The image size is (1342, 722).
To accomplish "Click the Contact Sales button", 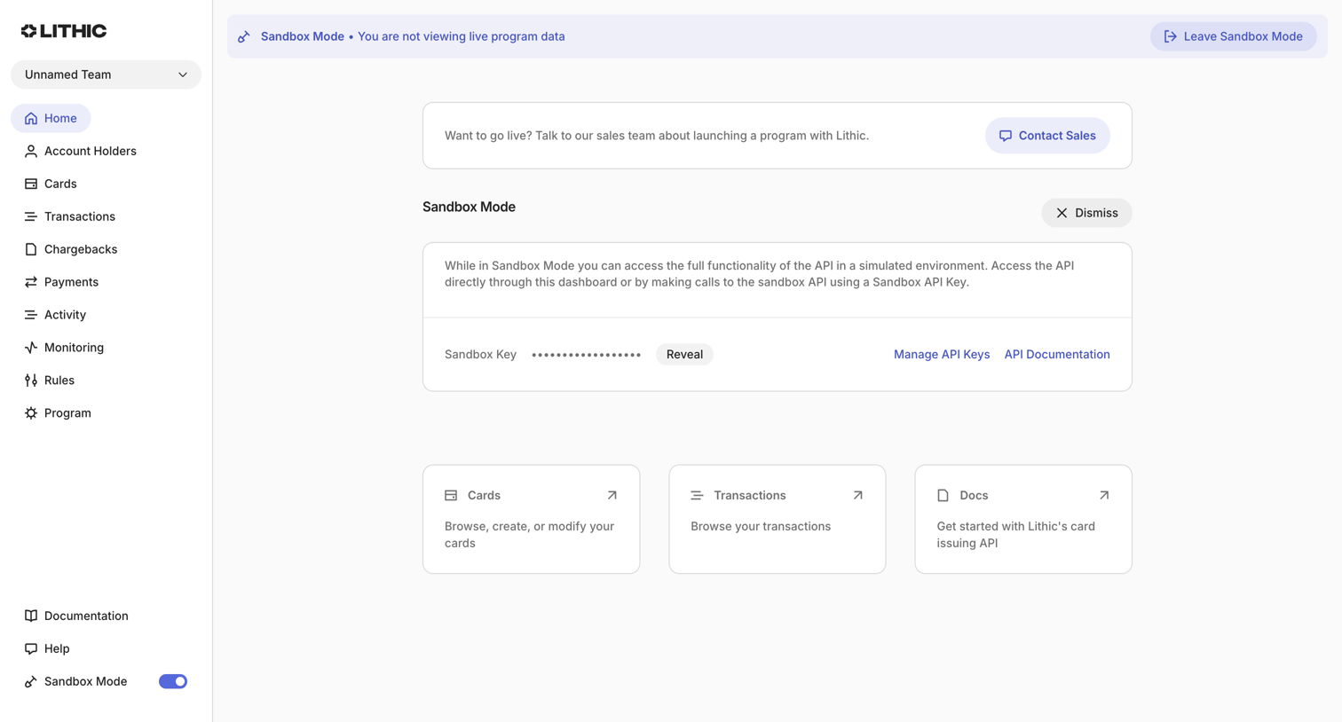I will 1047,136.
